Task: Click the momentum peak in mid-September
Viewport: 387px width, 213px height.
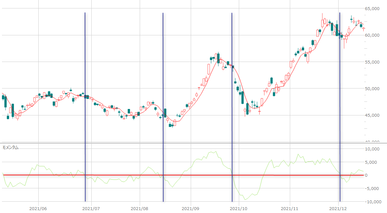Action: pyautogui.click(x=216, y=151)
